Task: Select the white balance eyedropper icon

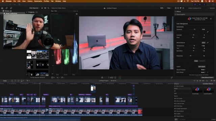Action: (x=208, y=43)
